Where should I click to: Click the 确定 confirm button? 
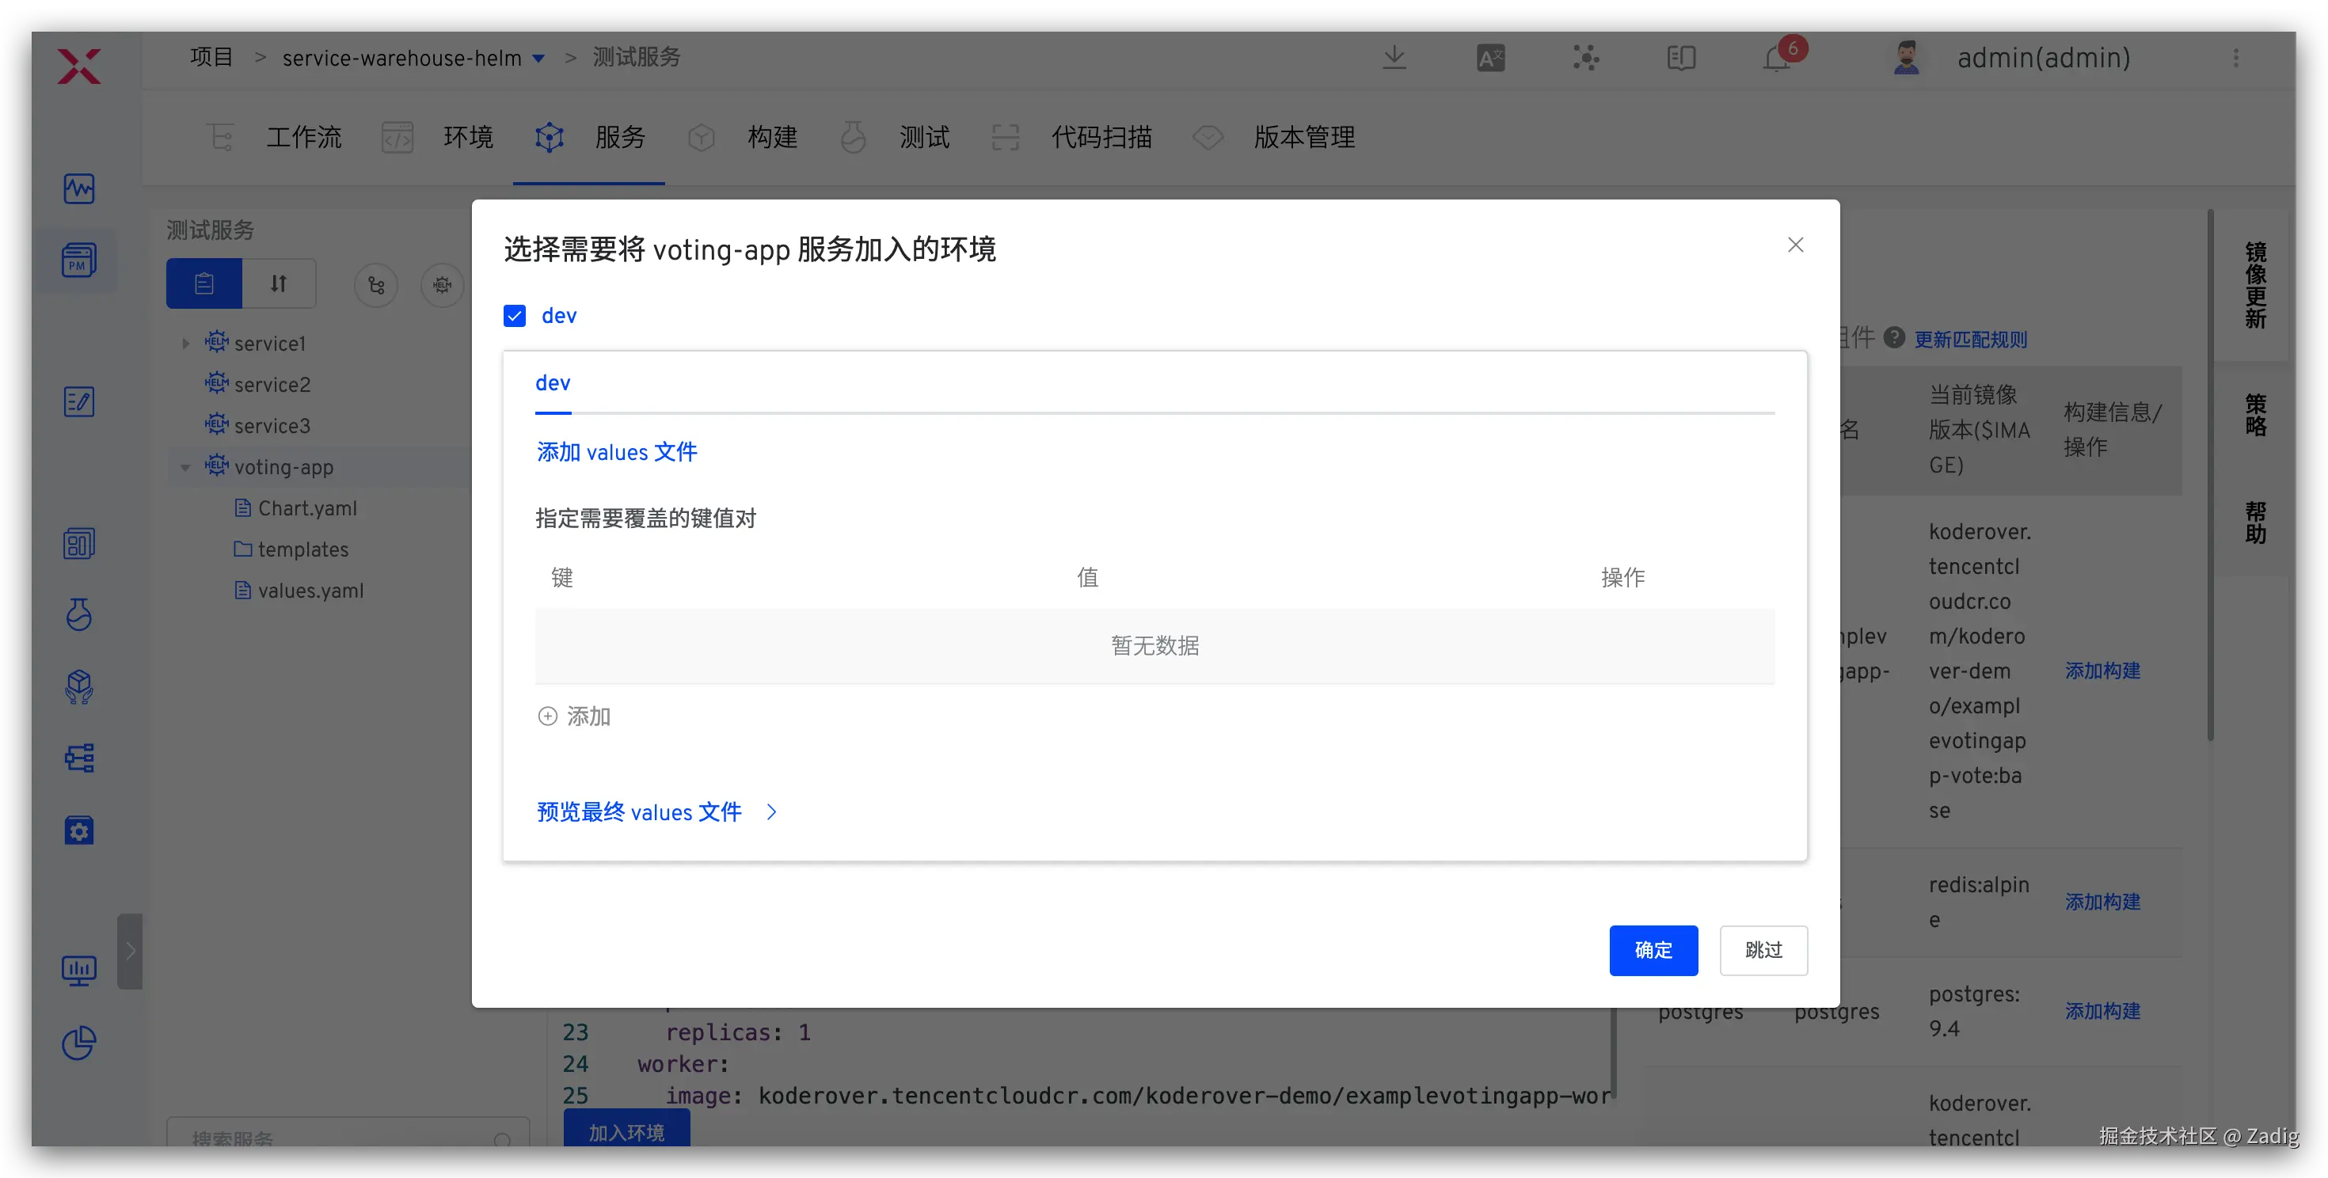(x=1653, y=949)
